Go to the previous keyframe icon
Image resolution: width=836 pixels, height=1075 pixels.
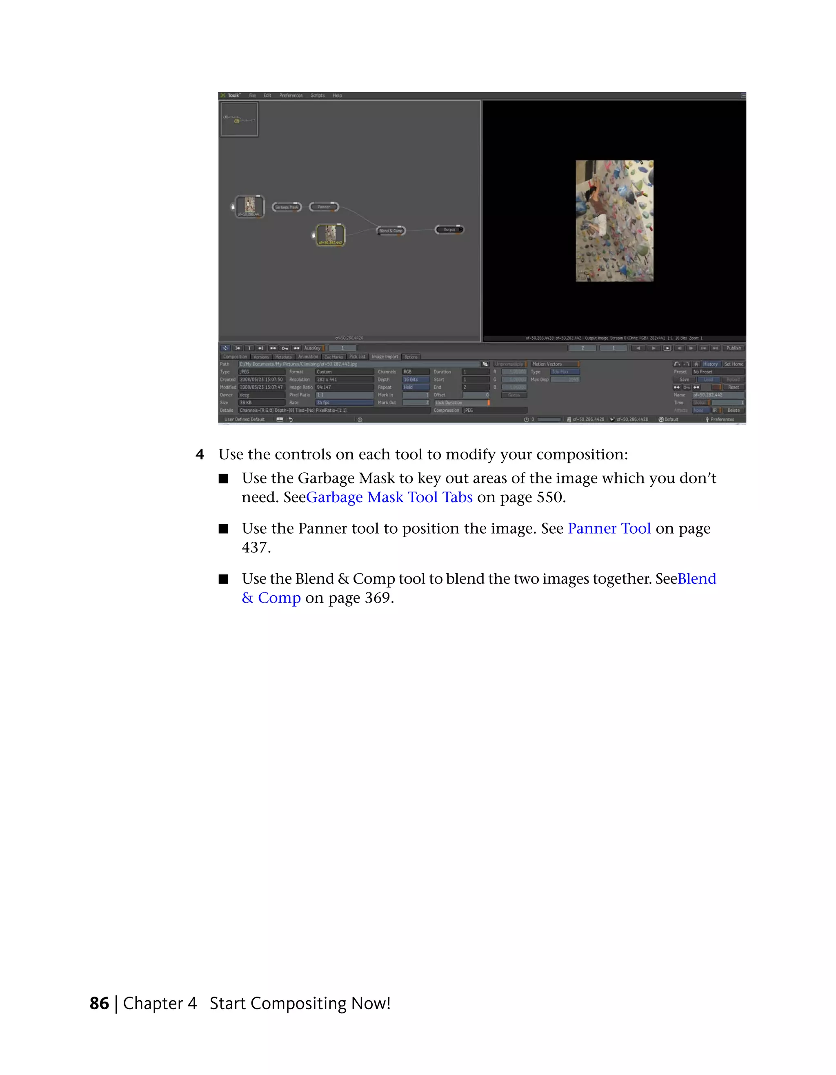coord(238,348)
